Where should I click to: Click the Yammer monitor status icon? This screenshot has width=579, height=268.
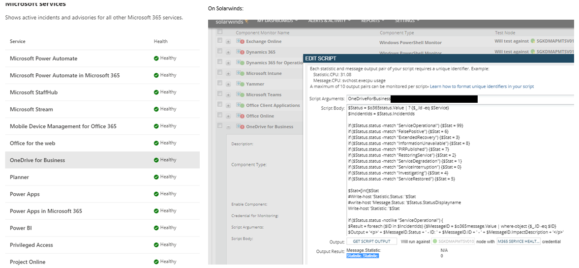click(241, 84)
